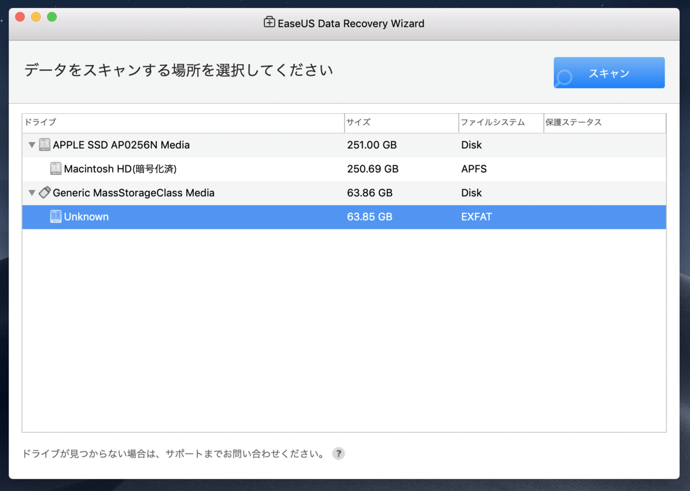Close the window with red button
Screen dimensions: 690x491
pyautogui.click(x=20, y=17)
